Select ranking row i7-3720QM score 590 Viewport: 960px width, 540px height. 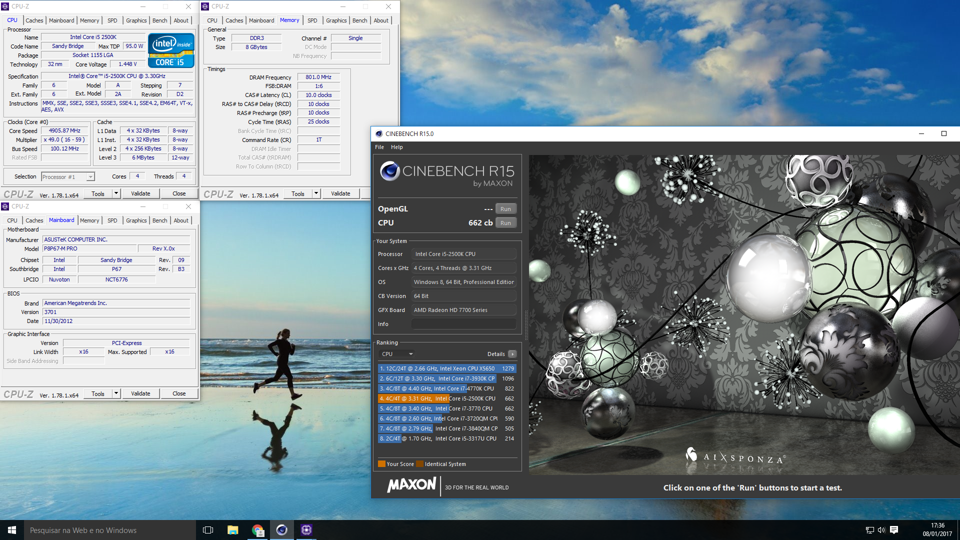[447, 418]
